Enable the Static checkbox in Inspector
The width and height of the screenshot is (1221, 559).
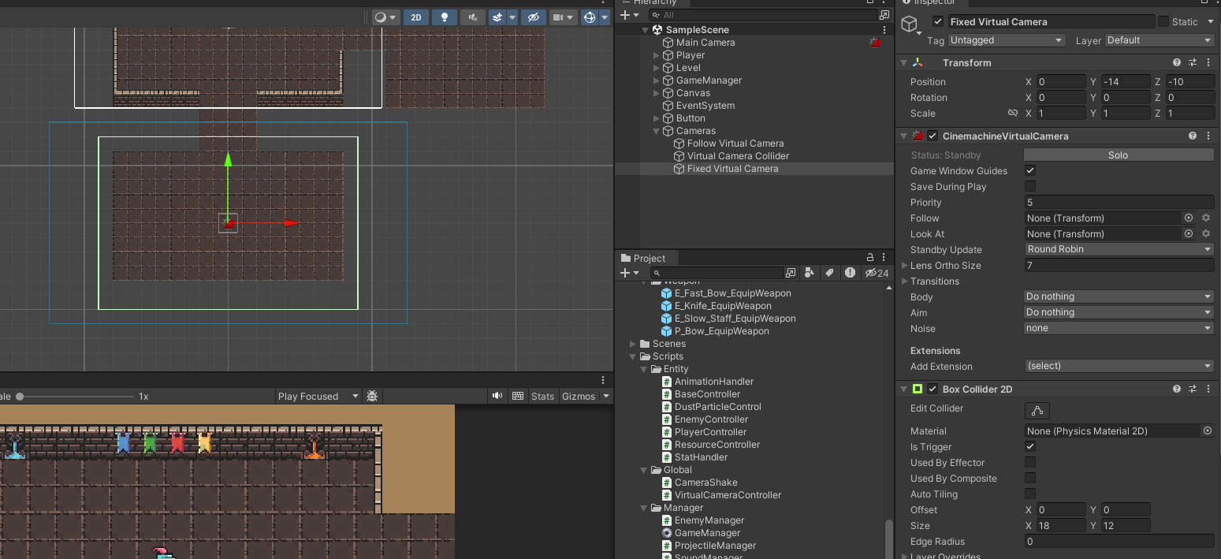point(1163,22)
